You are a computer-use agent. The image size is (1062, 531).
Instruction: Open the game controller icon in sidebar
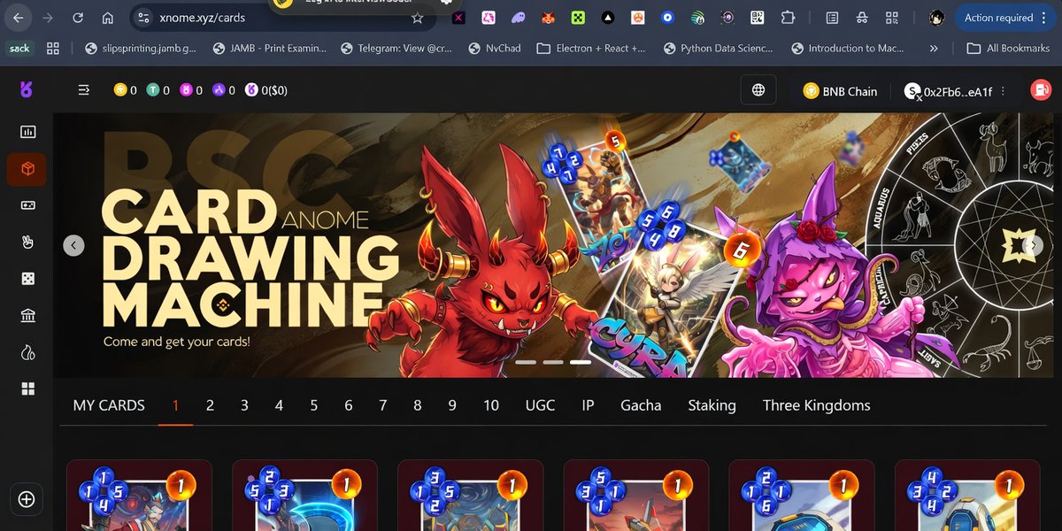[x=27, y=205]
